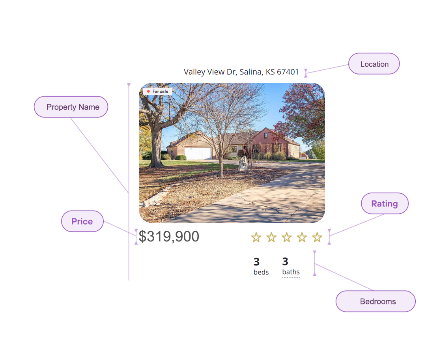
Task: Select the beds count text
Action: pyautogui.click(x=257, y=262)
